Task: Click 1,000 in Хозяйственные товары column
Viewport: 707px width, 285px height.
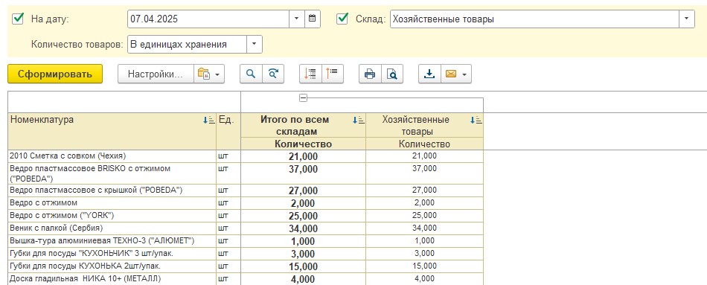Action: click(x=424, y=241)
